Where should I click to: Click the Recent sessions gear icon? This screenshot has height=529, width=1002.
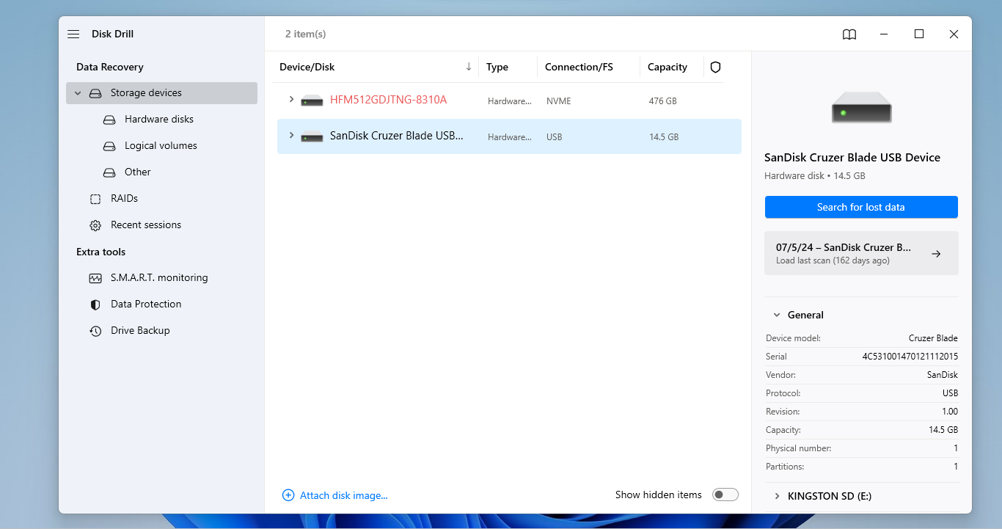(95, 225)
